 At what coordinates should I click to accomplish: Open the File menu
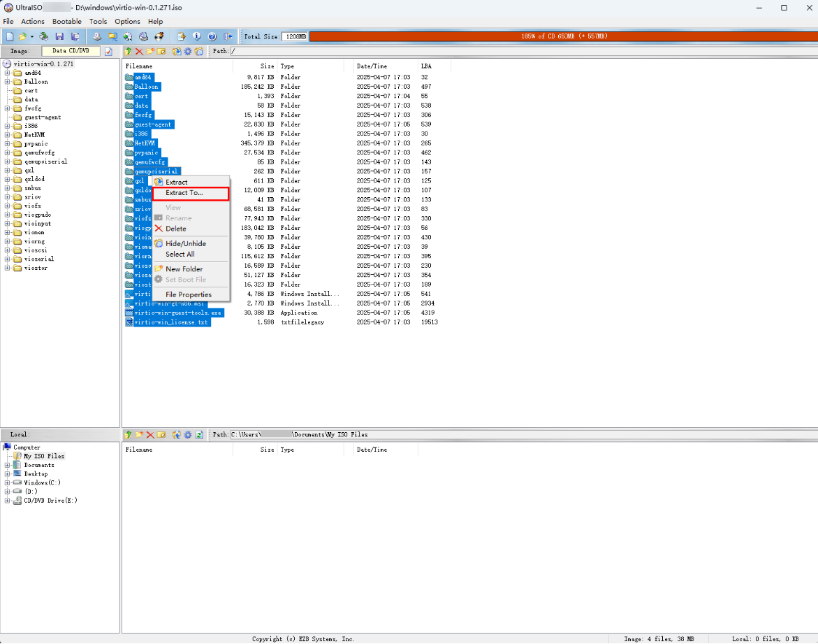point(8,22)
